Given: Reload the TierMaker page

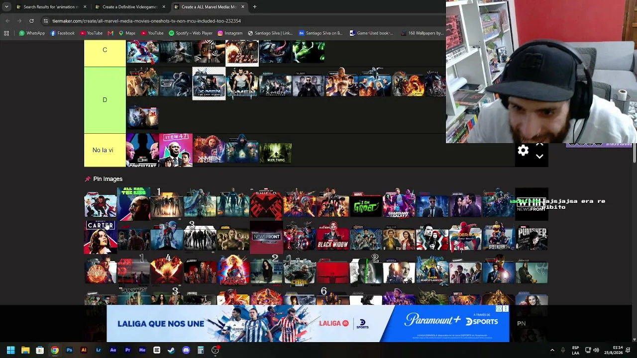Looking at the screenshot, I should (x=31, y=21).
